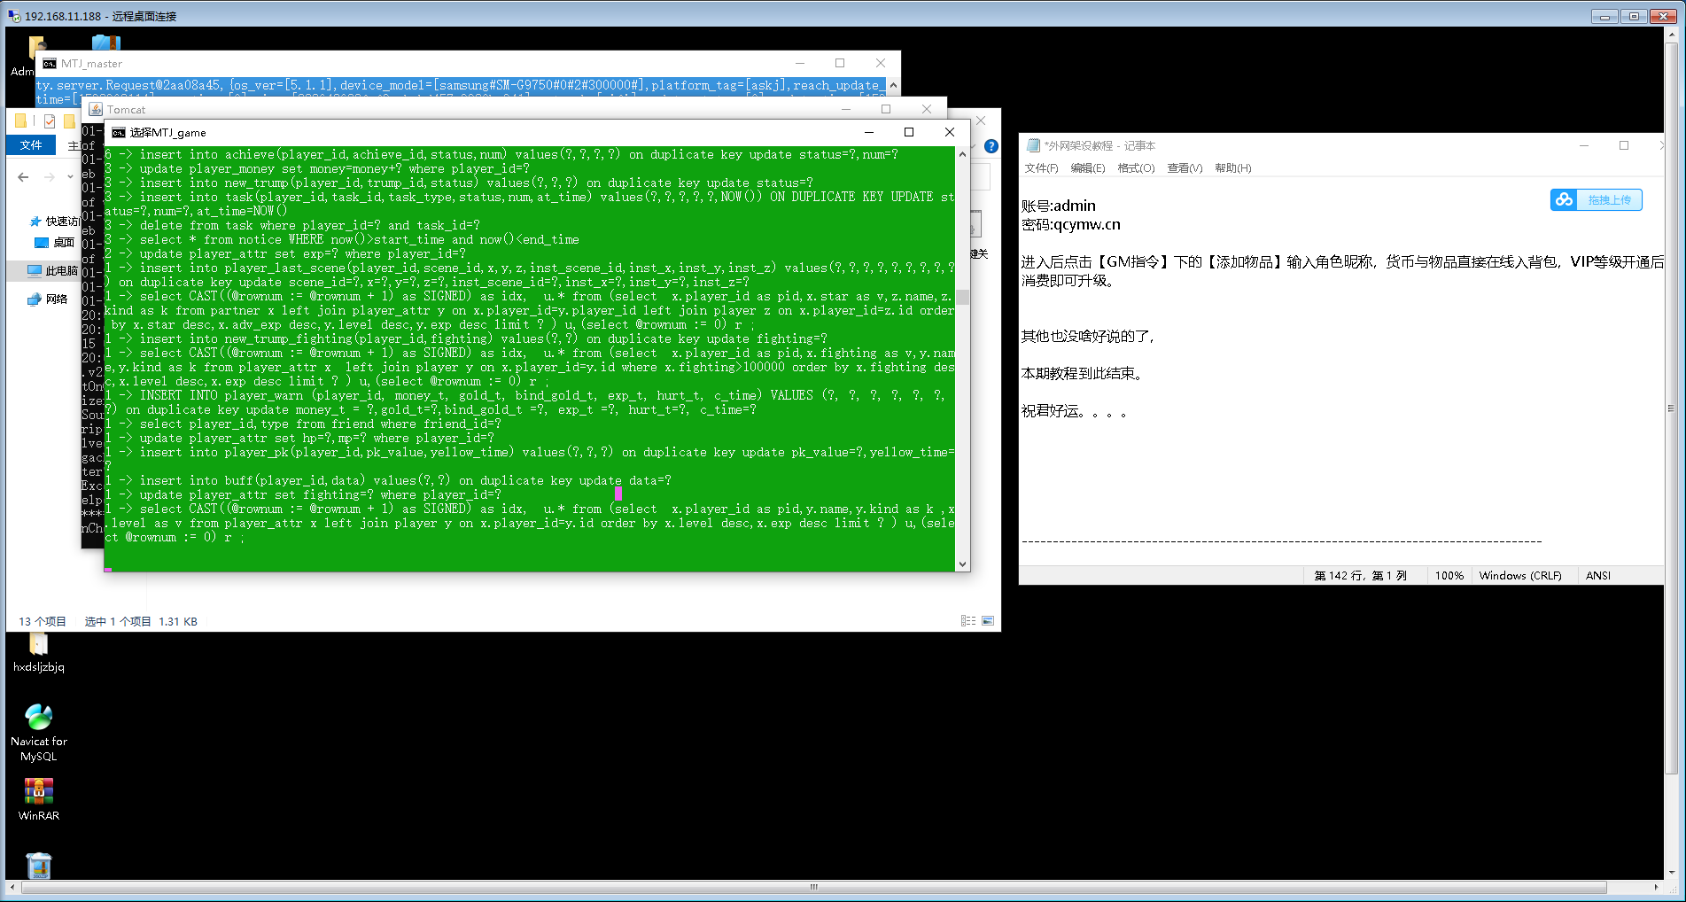Open the Notepad 帮助(H) menu
1686x902 pixels.
1232,168
